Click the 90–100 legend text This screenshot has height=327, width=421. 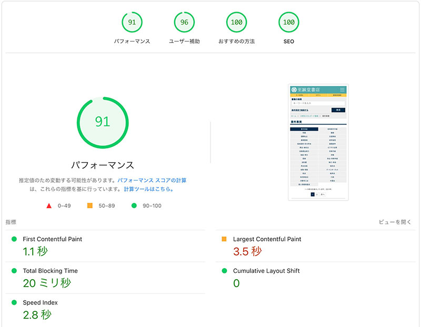click(x=152, y=206)
